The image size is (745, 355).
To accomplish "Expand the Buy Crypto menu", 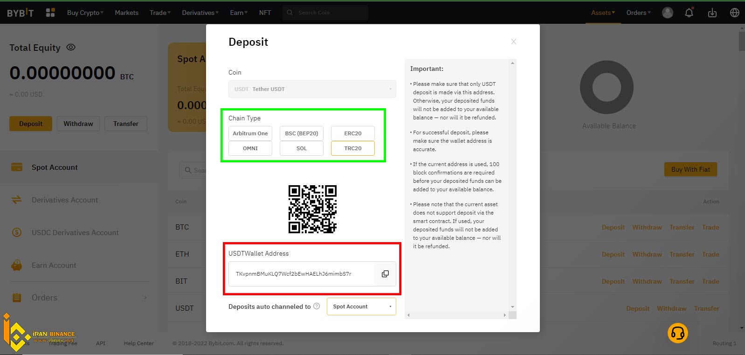I will click(85, 13).
